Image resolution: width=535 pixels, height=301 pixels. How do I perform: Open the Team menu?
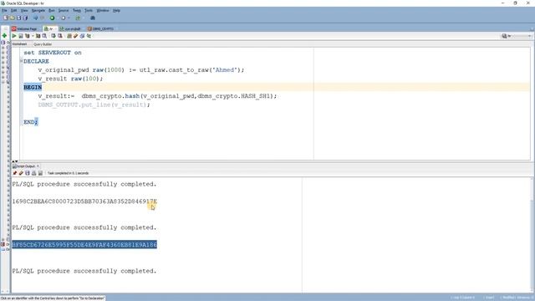tap(77, 11)
